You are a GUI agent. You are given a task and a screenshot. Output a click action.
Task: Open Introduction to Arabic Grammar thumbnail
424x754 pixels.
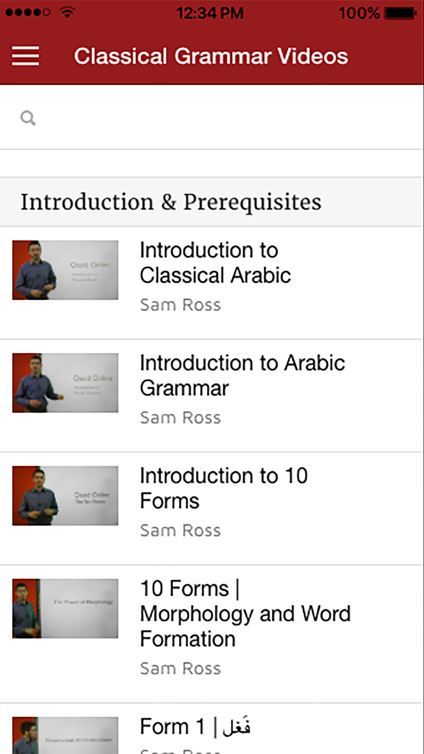(65, 383)
